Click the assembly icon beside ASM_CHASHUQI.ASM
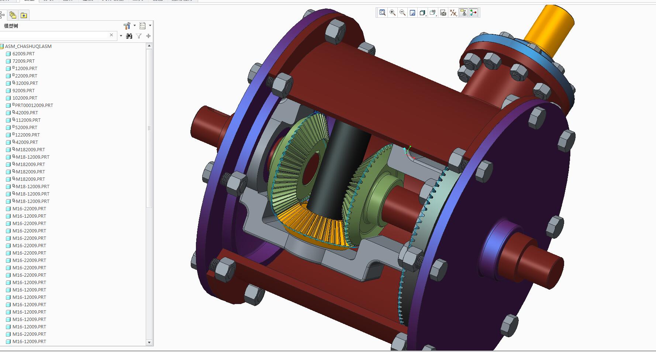Image resolution: width=656 pixels, height=352 pixels. tap(2, 46)
